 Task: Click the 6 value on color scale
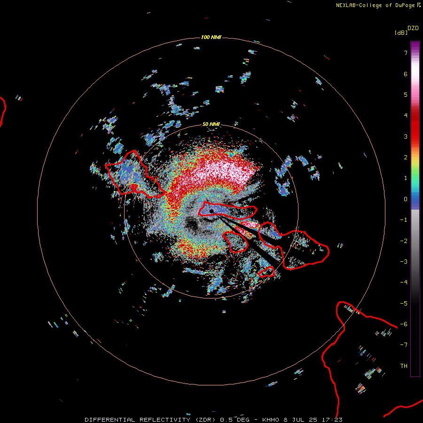pos(406,74)
